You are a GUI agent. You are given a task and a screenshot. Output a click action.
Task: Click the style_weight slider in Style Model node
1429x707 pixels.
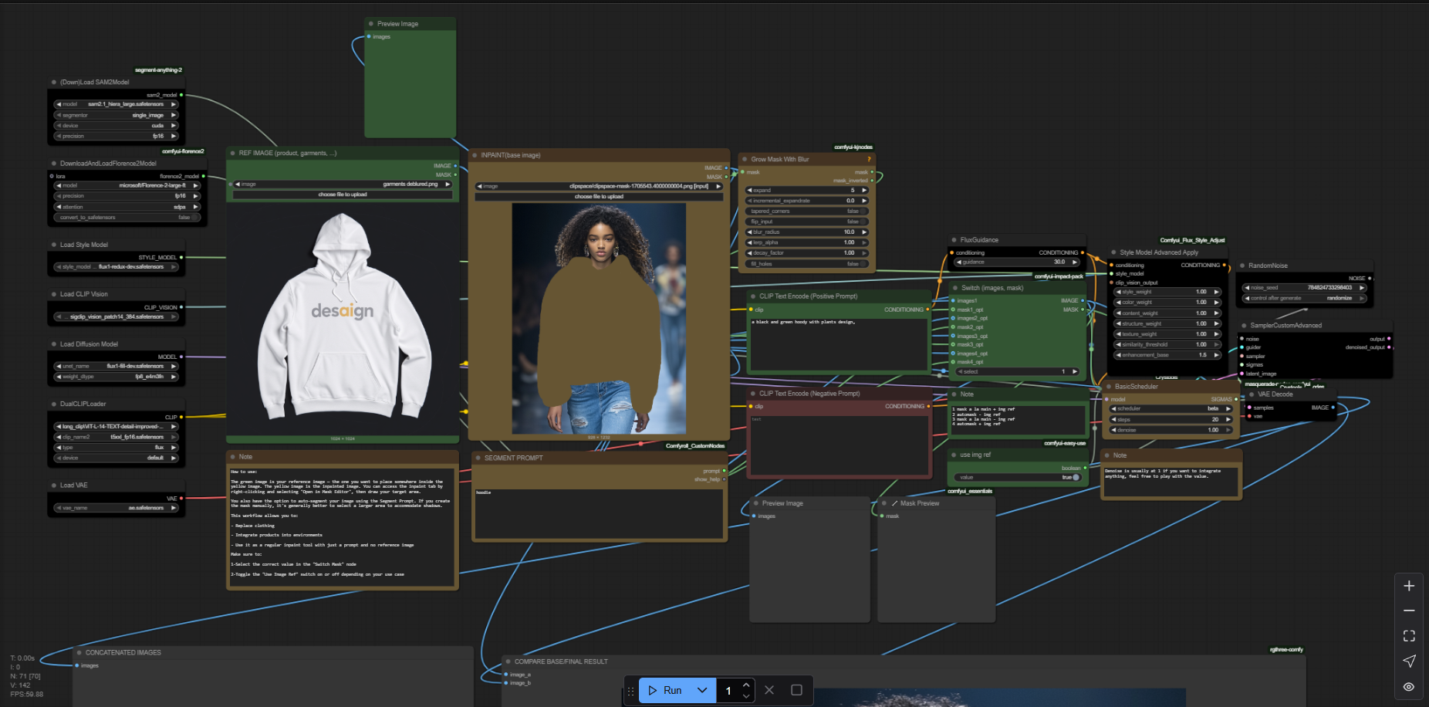[x=1167, y=292]
